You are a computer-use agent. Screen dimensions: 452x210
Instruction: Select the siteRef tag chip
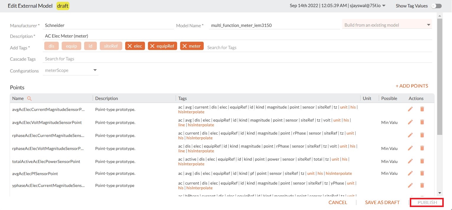click(x=111, y=46)
